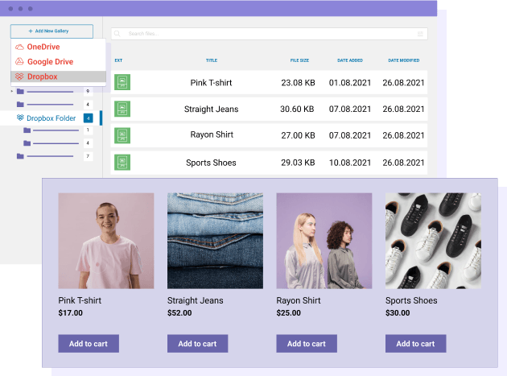This screenshot has width=507, height=376.
Task: Click the OneDrive cloud icon
Action: coord(19,48)
